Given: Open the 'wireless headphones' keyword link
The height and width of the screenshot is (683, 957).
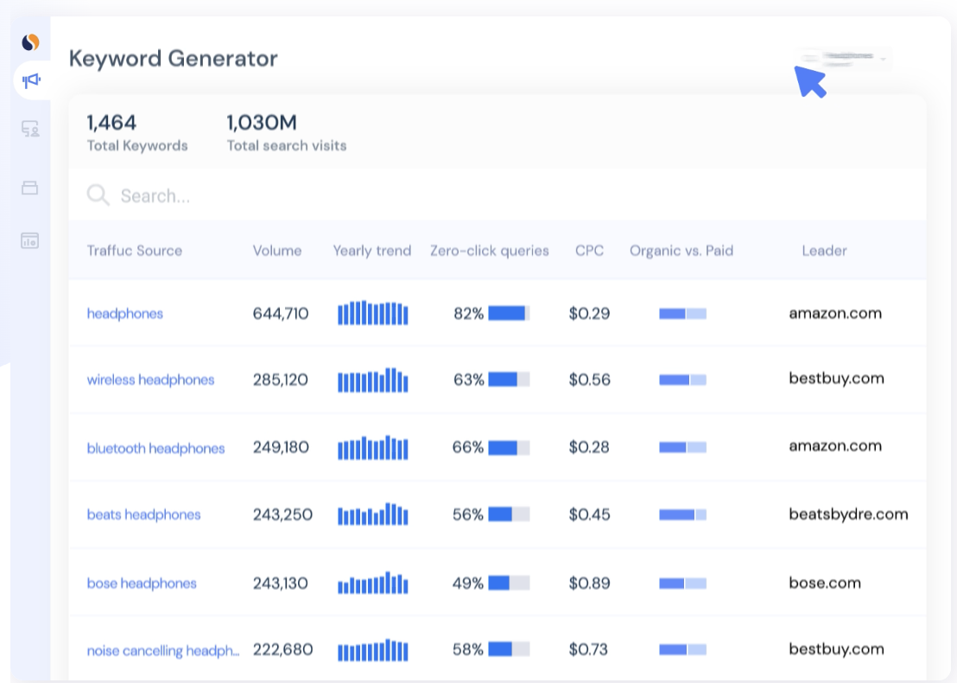Looking at the screenshot, I should point(150,380).
